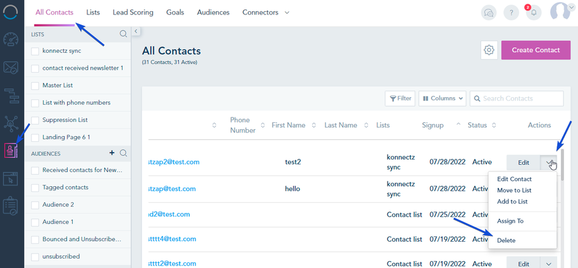Choose Delete from the actions menu
This screenshot has height=268, width=578.
tap(506, 240)
